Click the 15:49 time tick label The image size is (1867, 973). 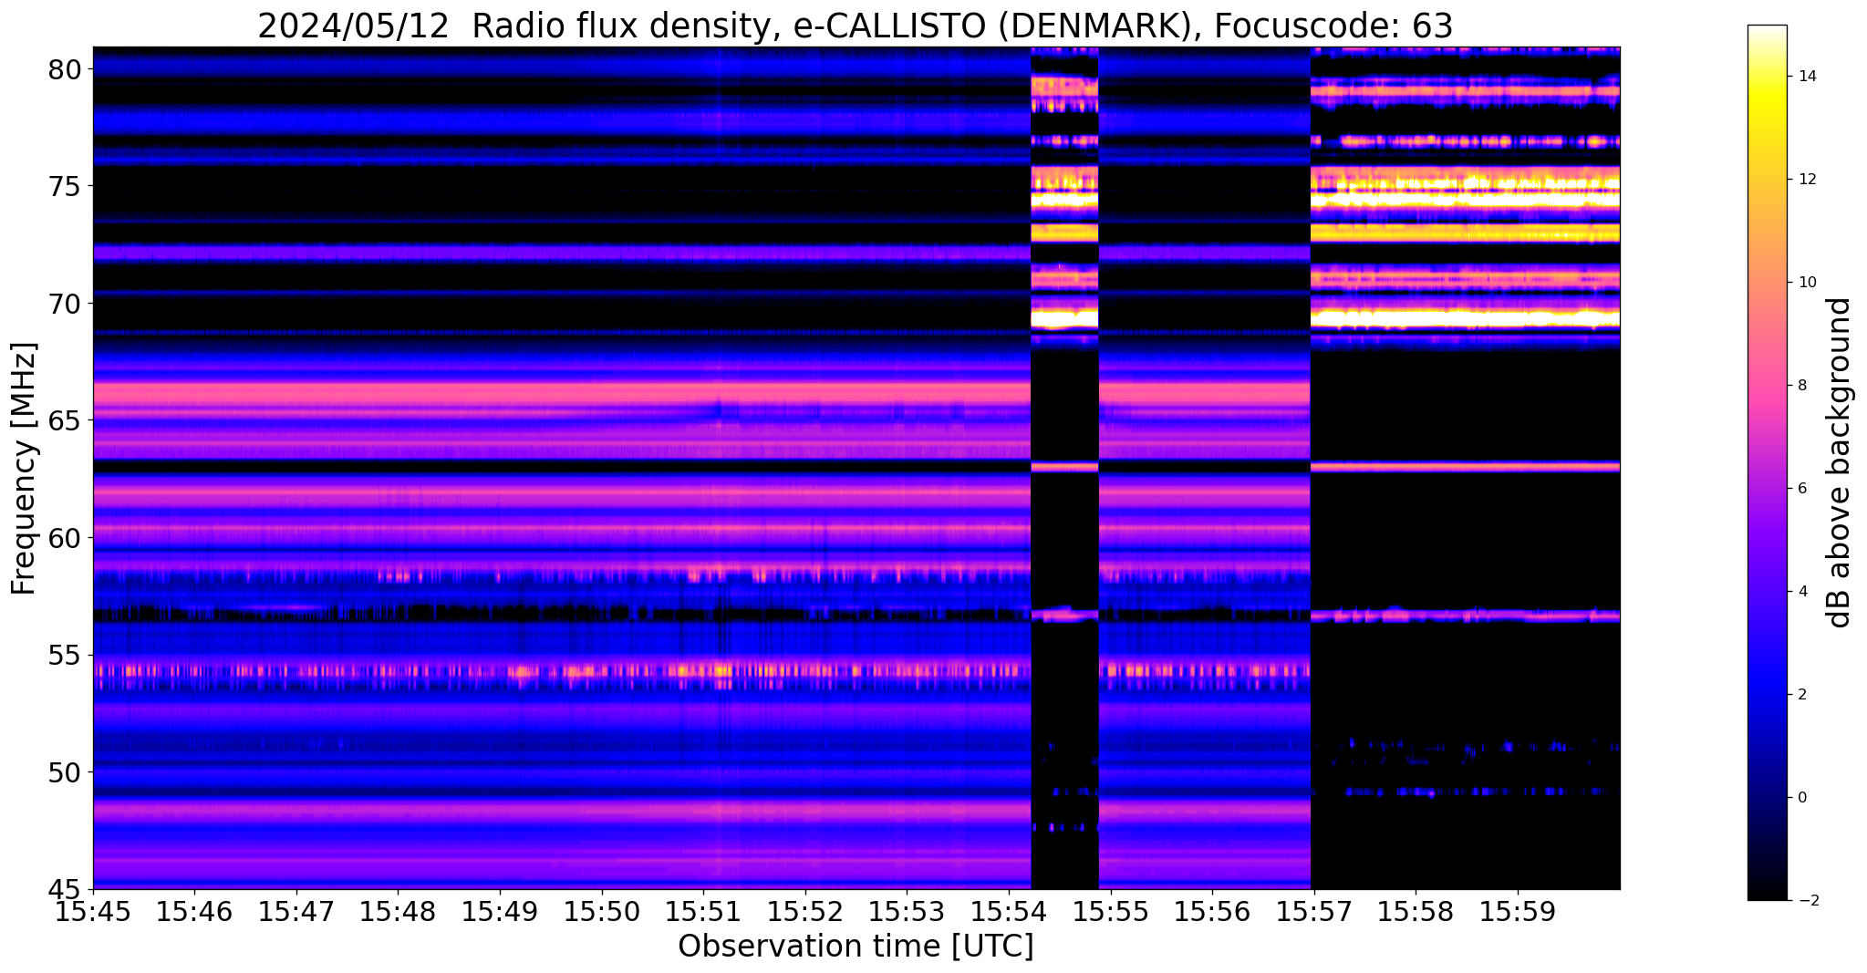point(500,911)
